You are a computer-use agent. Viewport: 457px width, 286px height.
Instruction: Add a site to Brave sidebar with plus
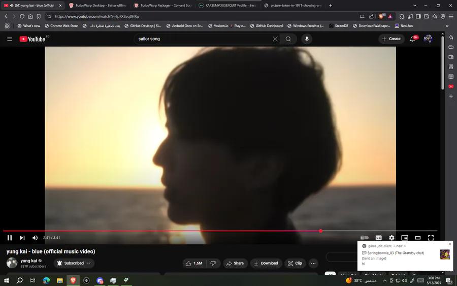pyautogui.click(x=451, y=96)
